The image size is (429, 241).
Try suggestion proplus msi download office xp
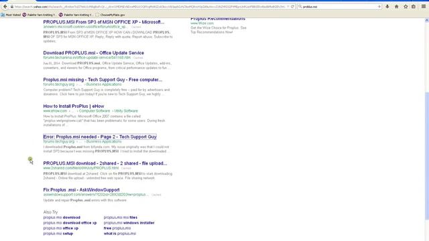click(70, 223)
